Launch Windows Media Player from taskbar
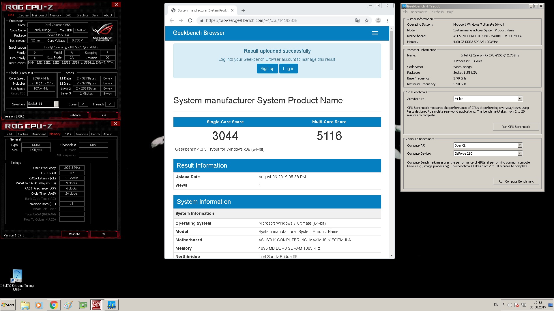 (x=39, y=305)
